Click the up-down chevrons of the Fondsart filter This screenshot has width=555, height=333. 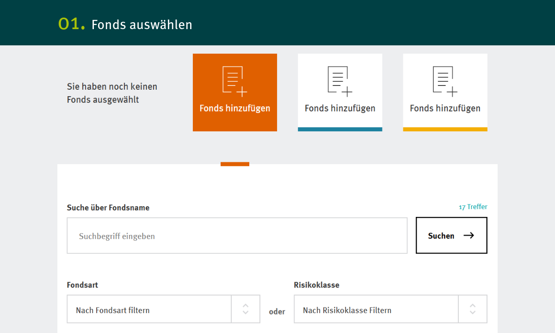246,309
